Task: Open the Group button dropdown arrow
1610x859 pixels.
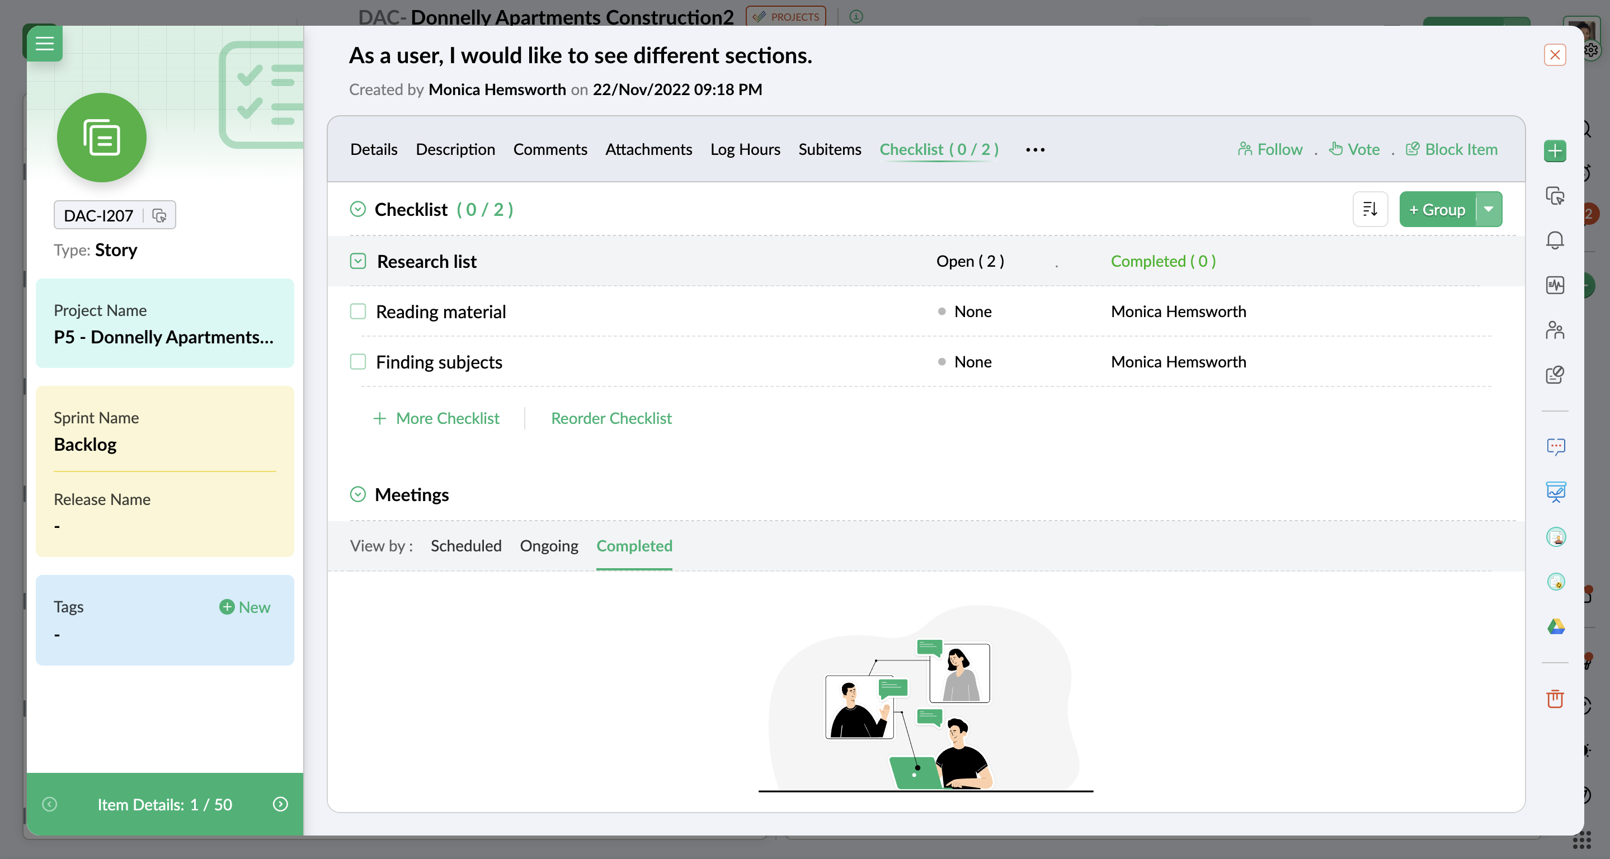Action: click(1489, 209)
